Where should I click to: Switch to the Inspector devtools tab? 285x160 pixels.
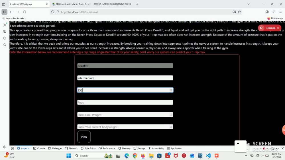click(x=24, y=148)
